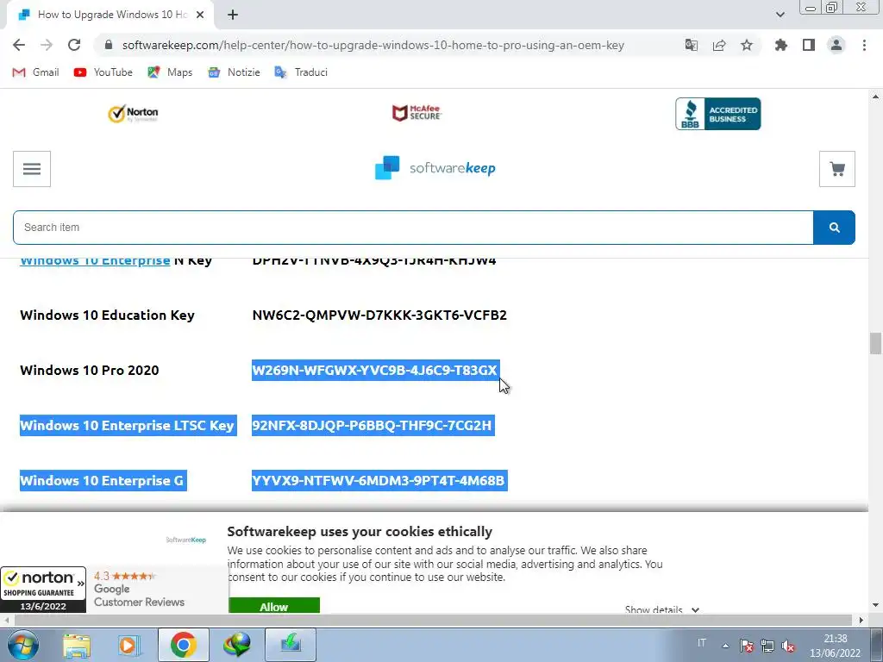883x662 pixels.
Task: View site security lock info
Action: click(x=109, y=45)
